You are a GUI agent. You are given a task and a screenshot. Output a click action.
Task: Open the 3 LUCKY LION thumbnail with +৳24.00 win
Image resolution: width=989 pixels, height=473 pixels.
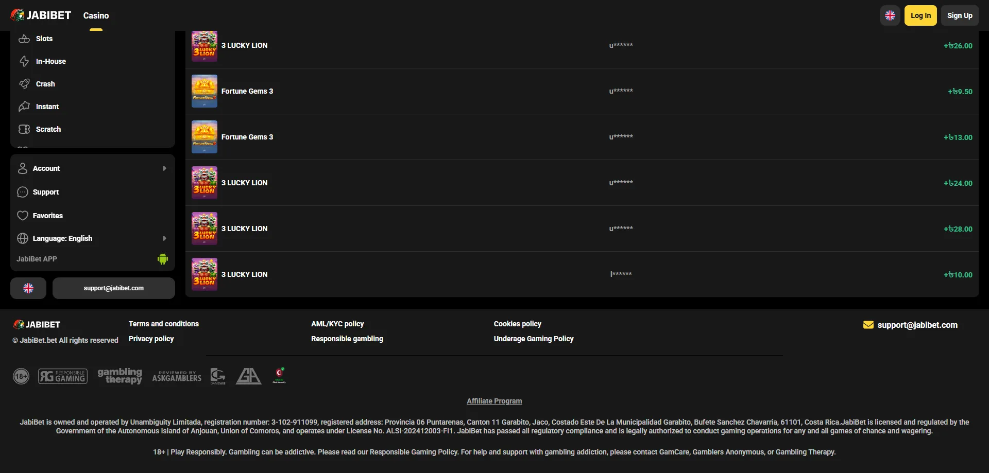(x=204, y=183)
